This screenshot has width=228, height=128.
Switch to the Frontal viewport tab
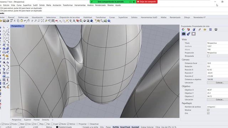point(36,120)
